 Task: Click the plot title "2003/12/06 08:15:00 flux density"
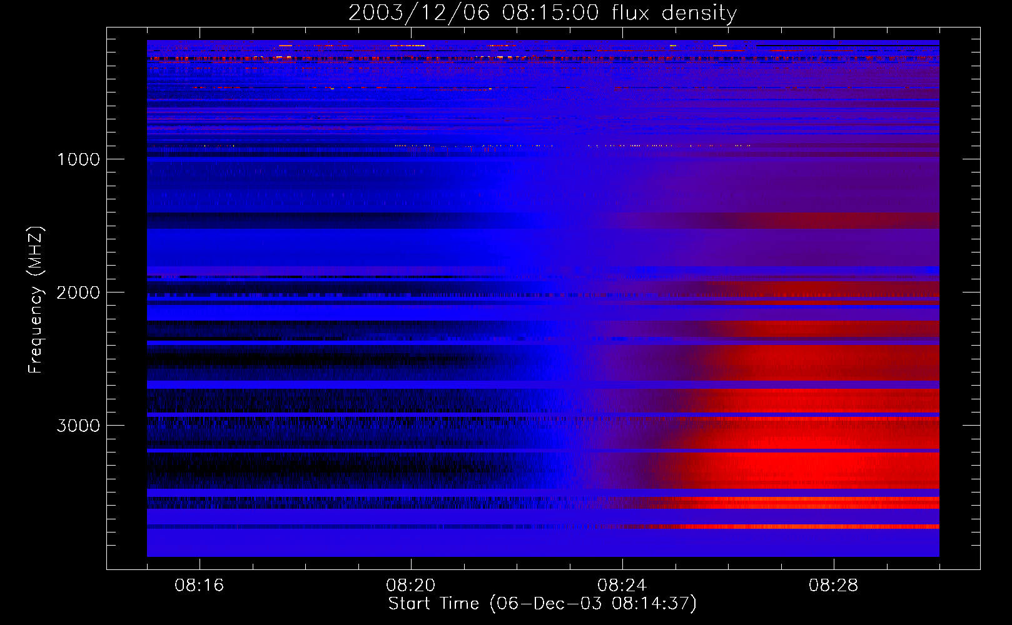point(542,13)
